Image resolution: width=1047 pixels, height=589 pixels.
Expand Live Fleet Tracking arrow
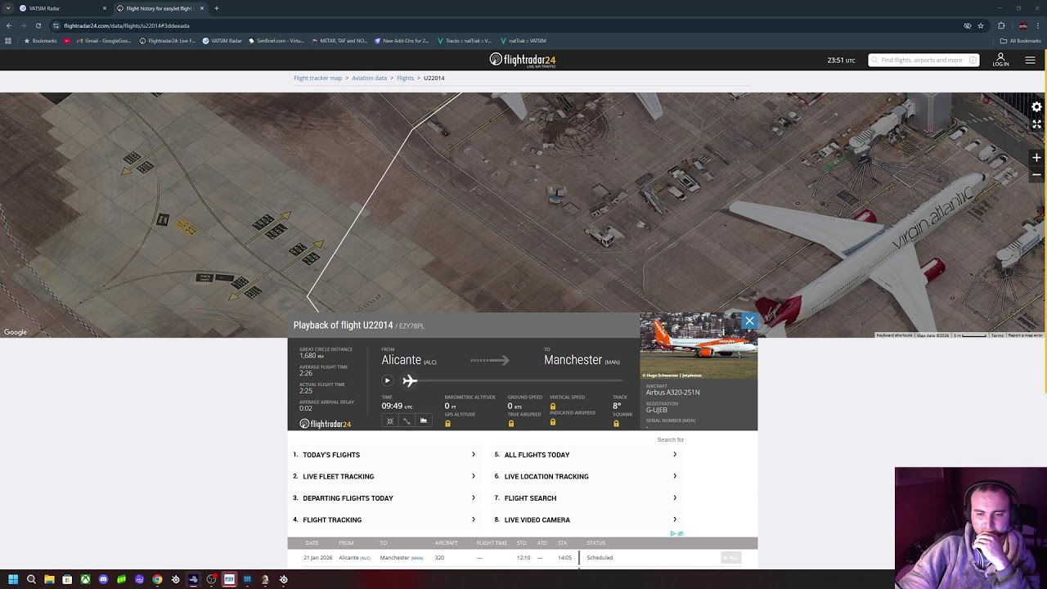click(x=473, y=476)
